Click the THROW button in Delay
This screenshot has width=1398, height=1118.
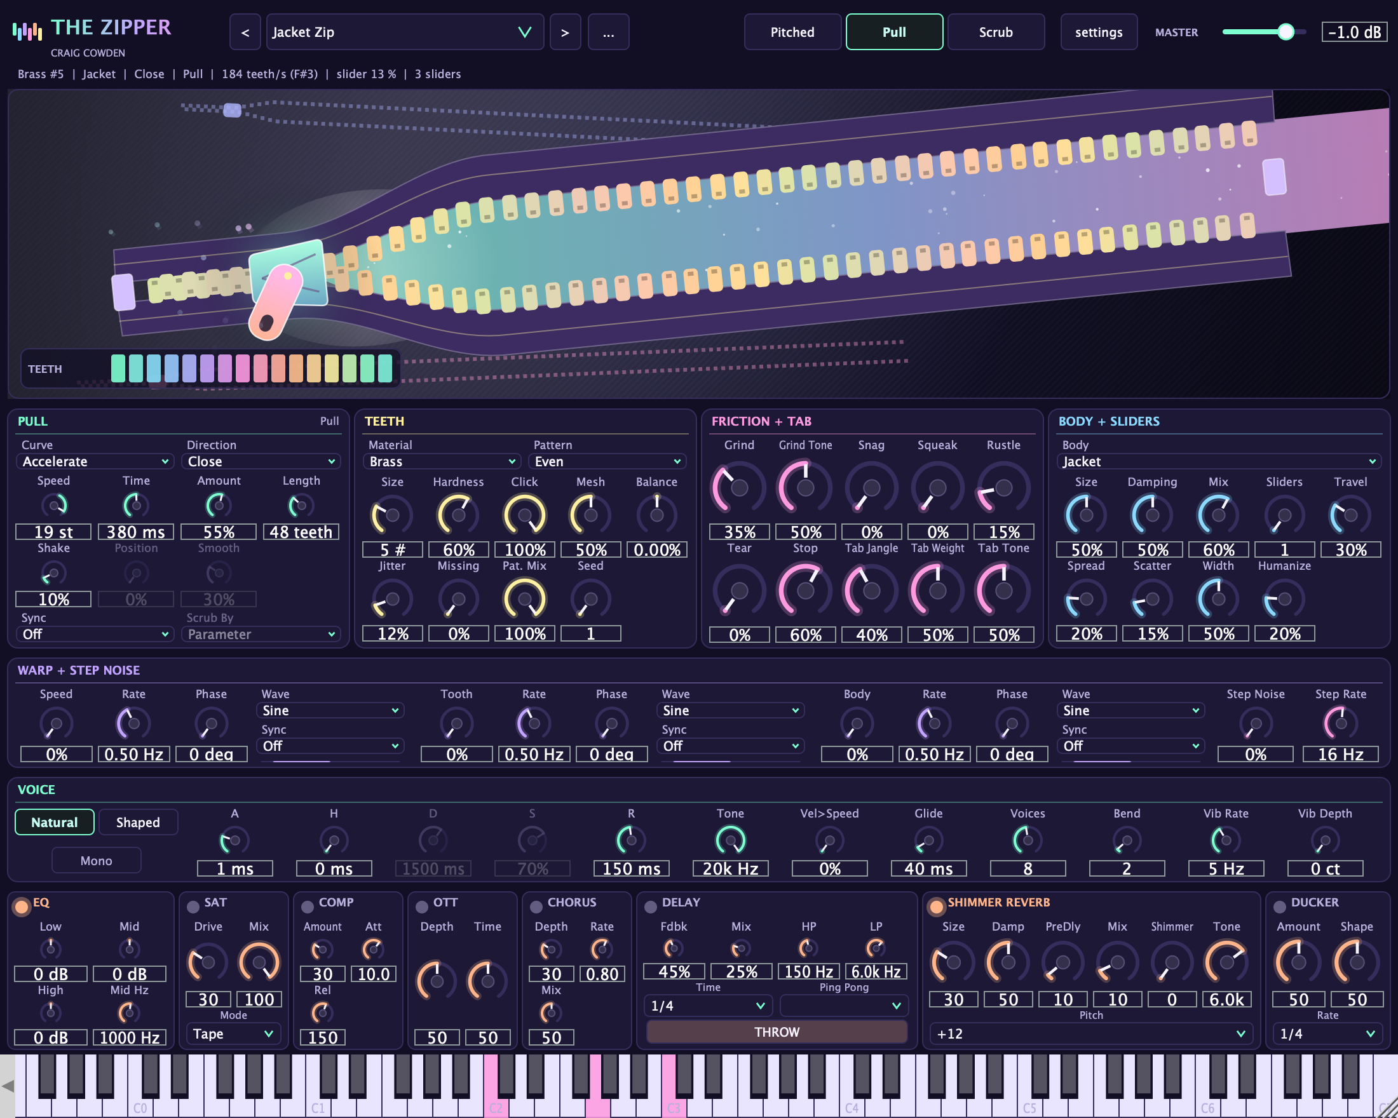pyautogui.click(x=777, y=1032)
